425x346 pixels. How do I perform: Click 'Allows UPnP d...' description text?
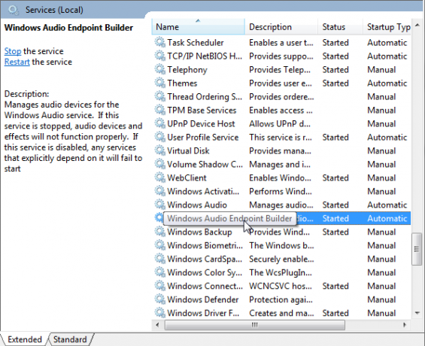coord(280,124)
